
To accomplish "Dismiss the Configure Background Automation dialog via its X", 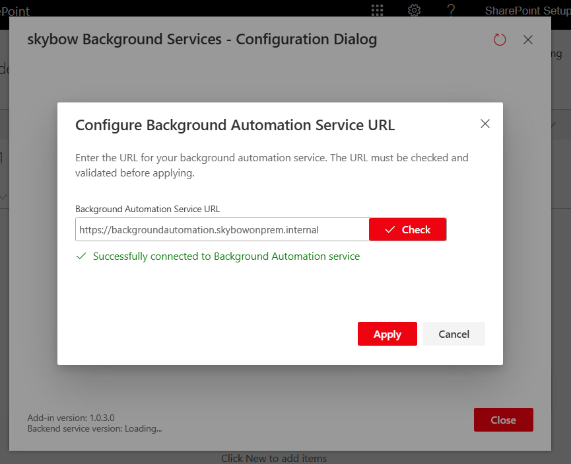I will tap(485, 124).
